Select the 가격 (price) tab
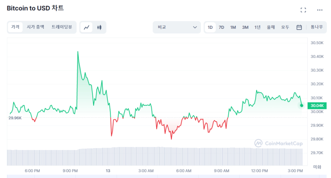Viewport: 331px width, 178px height. click(x=15, y=27)
